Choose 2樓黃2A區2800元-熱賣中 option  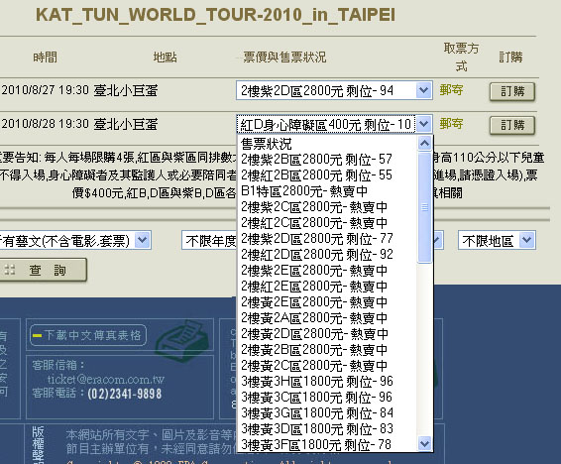pos(327,317)
